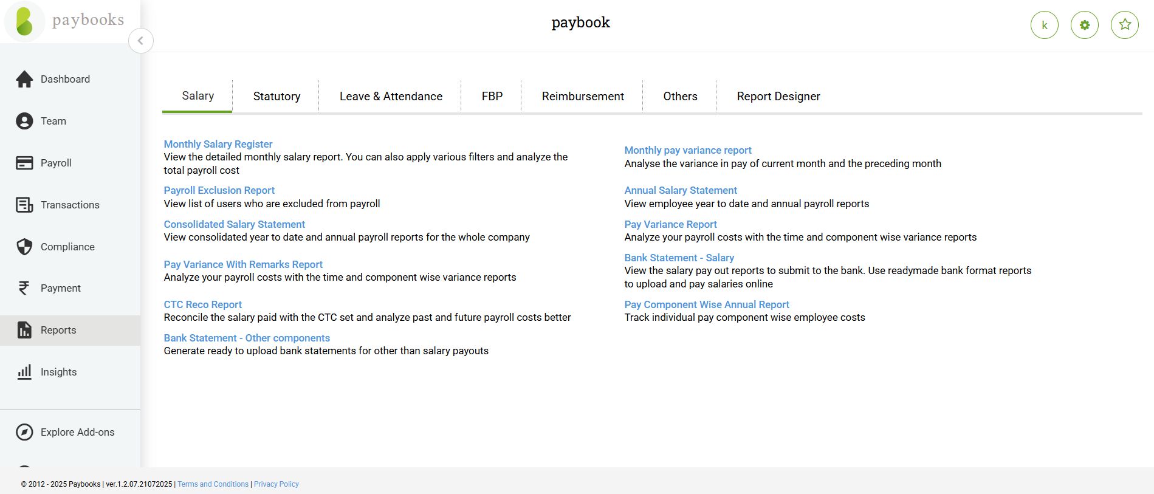1154x494 pixels.
Task: Switch to the Statutory tab
Action: pyautogui.click(x=276, y=96)
